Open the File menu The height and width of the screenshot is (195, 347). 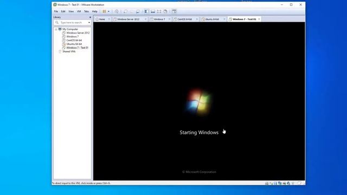point(56,11)
